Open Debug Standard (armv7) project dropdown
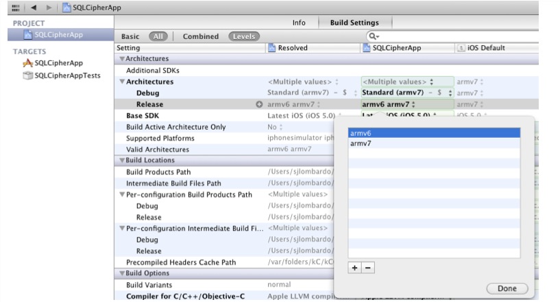 pyautogui.click(x=408, y=93)
